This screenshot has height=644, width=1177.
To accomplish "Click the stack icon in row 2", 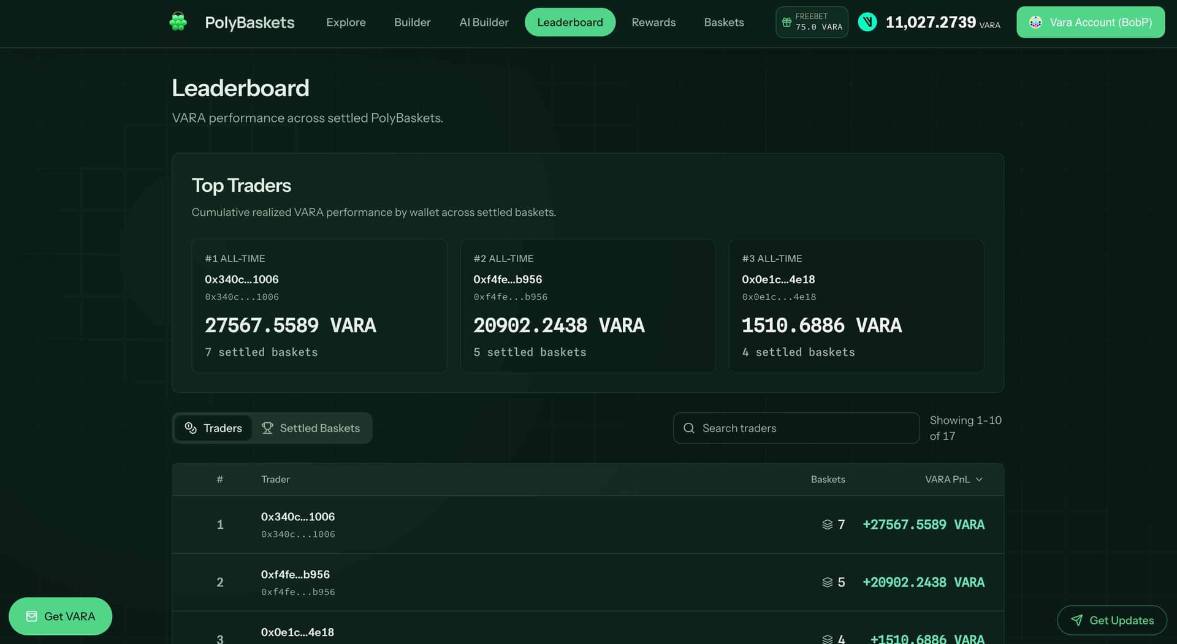I will [x=827, y=582].
